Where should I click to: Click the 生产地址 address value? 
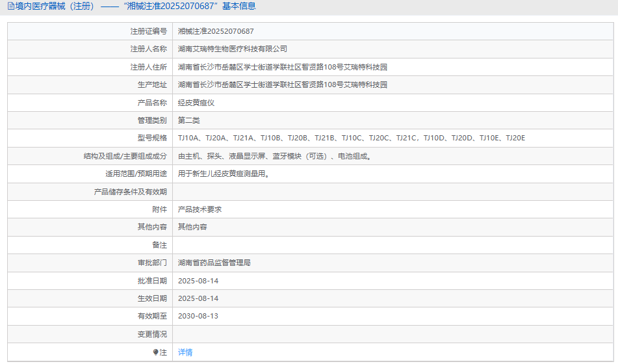point(283,84)
